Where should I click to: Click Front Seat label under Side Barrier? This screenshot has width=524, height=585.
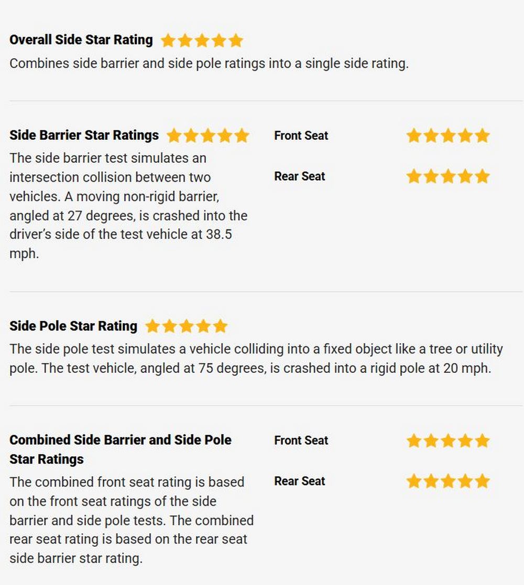click(301, 136)
